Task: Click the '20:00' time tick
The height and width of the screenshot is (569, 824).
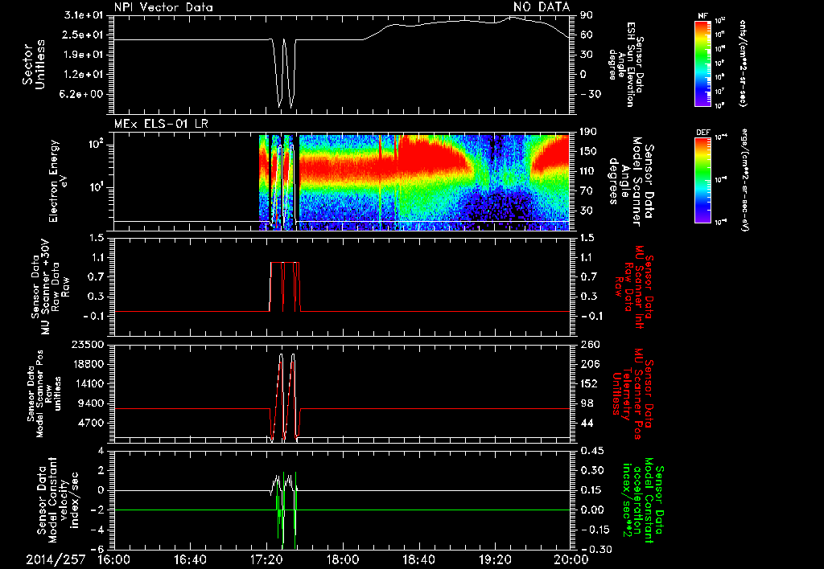Action: tap(571, 559)
